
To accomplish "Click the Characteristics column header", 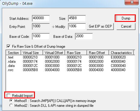I will click(121, 53).
